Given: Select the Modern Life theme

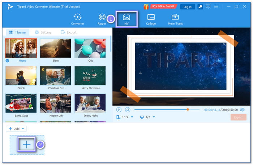Looking at the screenshot, I should pyautogui.click(x=56, y=103).
